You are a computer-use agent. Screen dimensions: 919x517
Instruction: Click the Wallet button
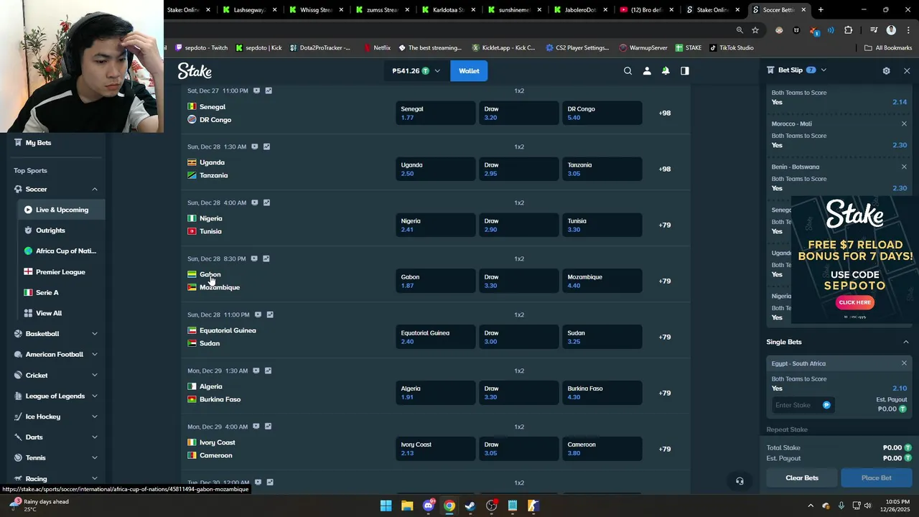pos(469,71)
